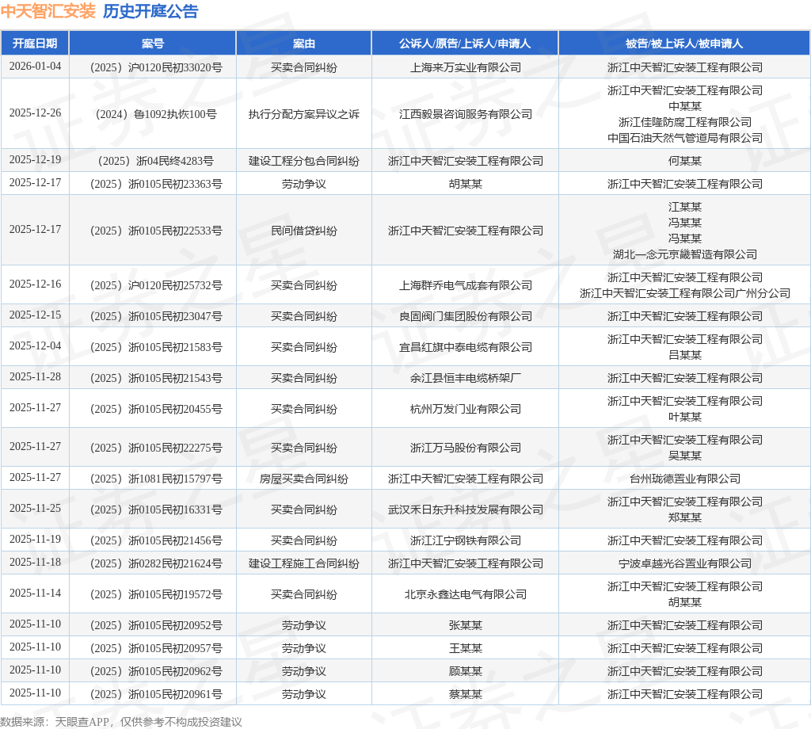Viewport: 811px width, 729px height.
Task: Click plaintiff 浙江万马股份有限公司
Action: tap(466, 448)
